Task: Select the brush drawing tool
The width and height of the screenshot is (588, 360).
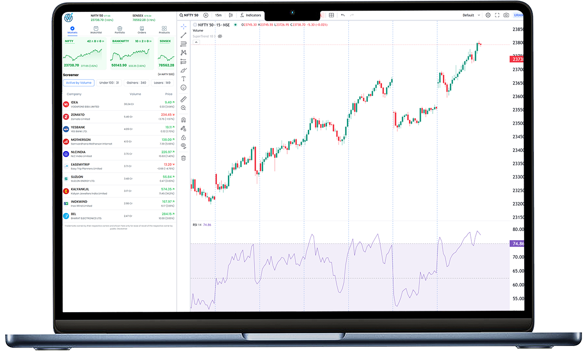Action: pos(183,70)
